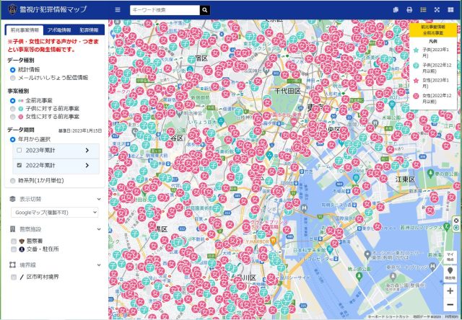Image resolution: width=462 pixels, height=320 pixels.
Task: Expand the 2022年累計 chevron arrow
Action: 87,165
